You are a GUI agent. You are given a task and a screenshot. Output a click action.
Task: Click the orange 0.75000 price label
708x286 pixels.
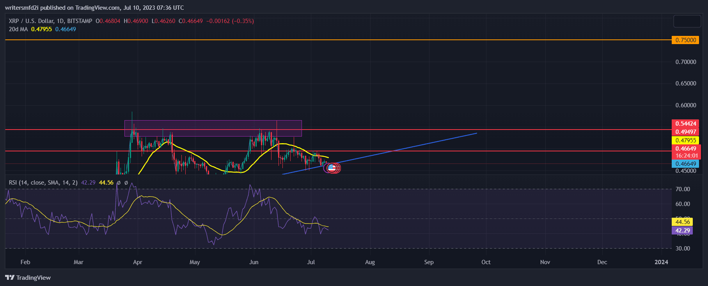(685, 40)
